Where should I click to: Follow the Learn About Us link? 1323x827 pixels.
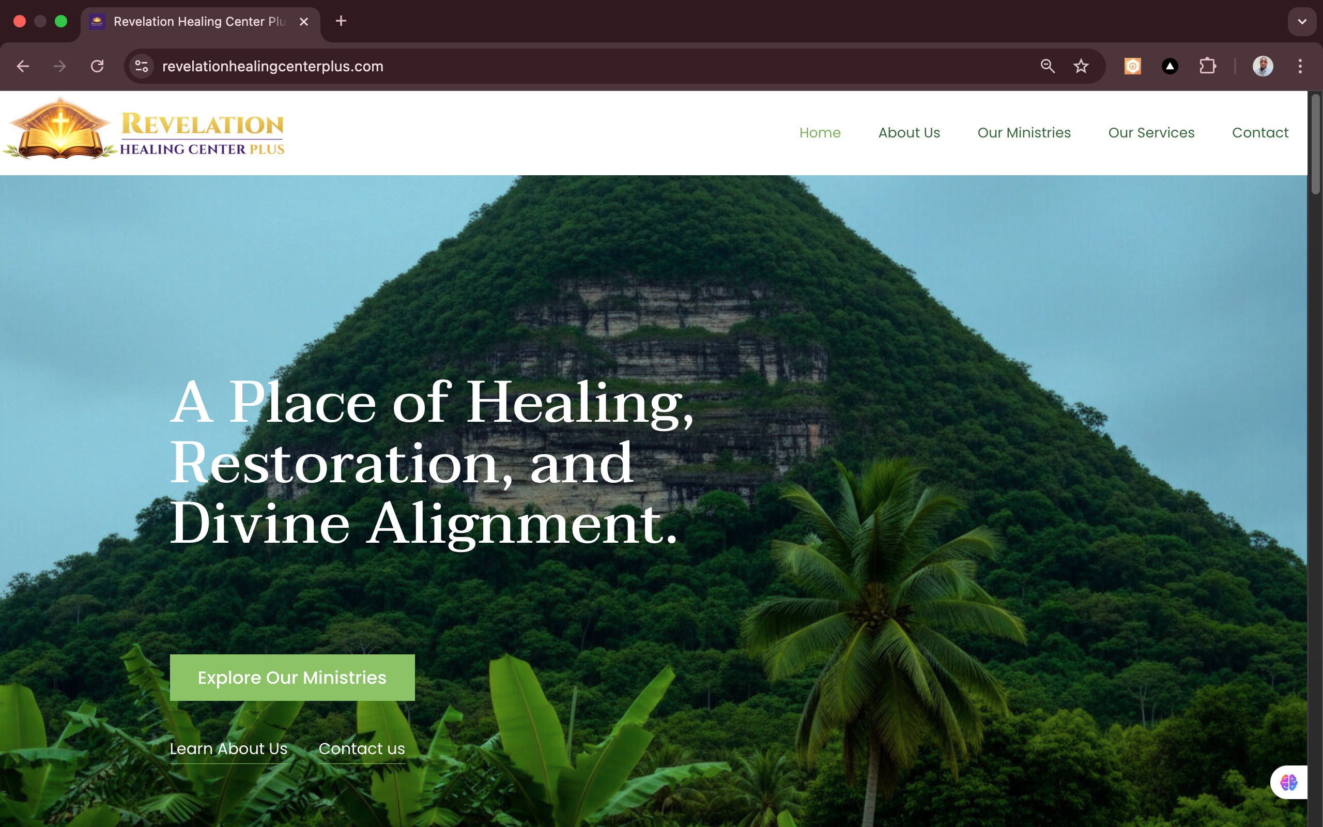click(228, 749)
